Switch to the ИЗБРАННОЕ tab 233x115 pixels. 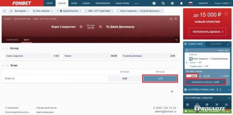coord(12,40)
